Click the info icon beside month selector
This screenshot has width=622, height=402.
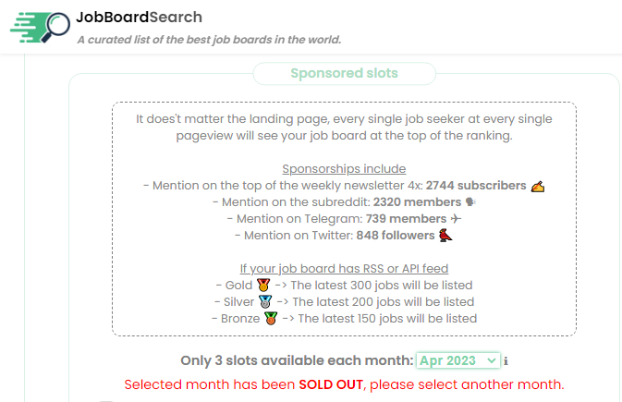[506, 361]
